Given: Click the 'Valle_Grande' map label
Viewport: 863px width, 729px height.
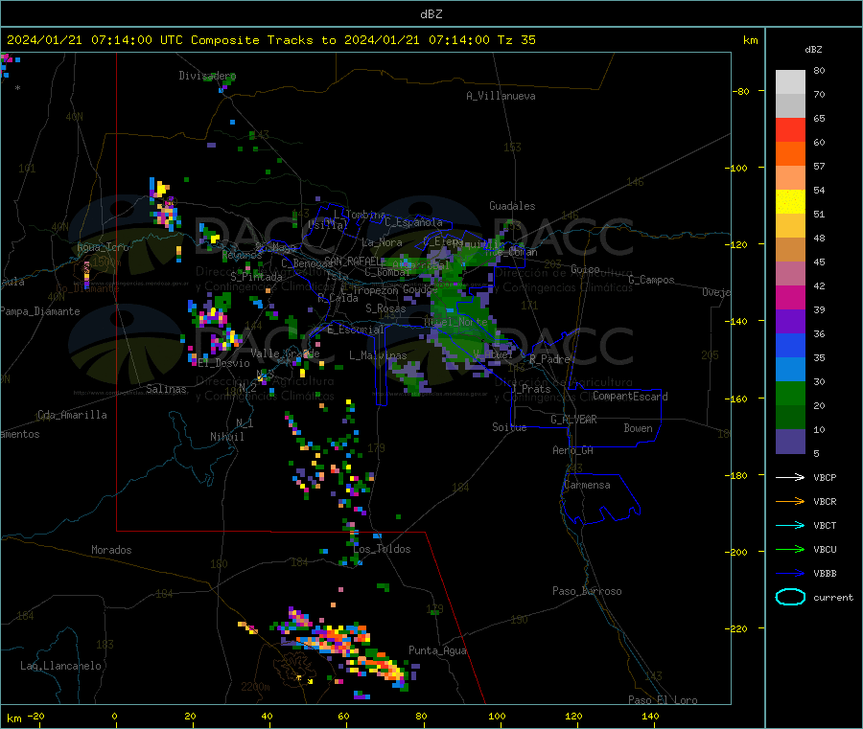Looking at the screenshot, I should [x=285, y=353].
